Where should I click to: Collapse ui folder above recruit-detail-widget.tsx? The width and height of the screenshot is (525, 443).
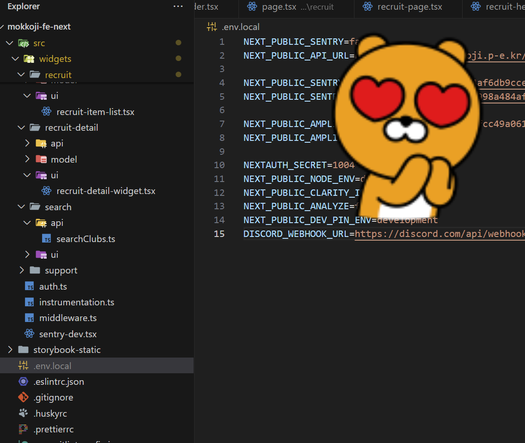coord(27,175)
